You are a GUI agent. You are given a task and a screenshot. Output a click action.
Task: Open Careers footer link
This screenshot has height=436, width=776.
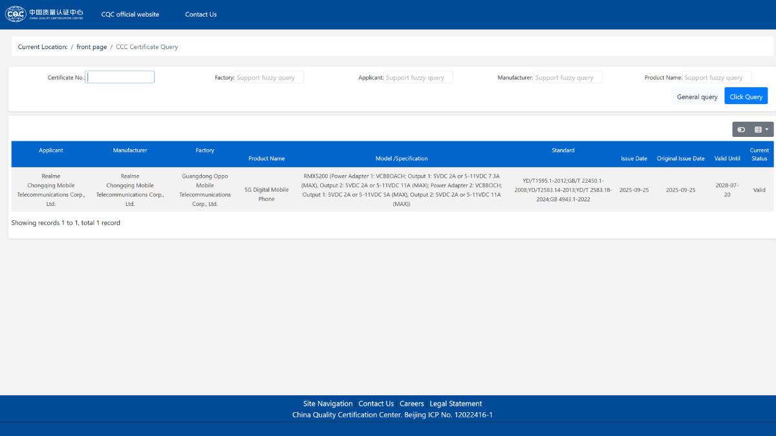411,404
